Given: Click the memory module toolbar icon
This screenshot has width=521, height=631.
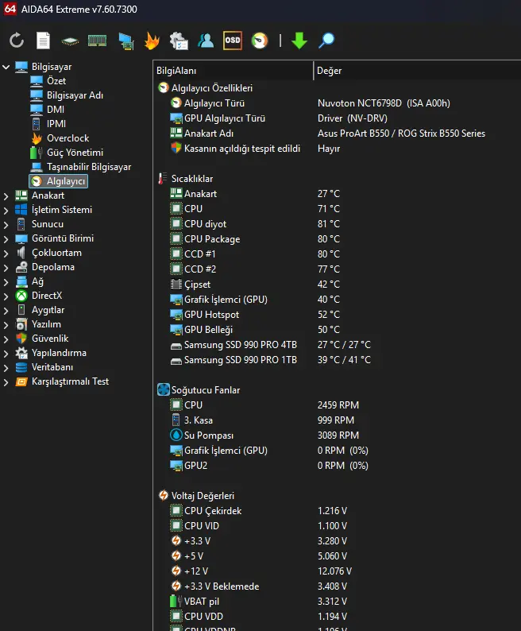Looking at the screenshot, I should [x=98, y=41].
